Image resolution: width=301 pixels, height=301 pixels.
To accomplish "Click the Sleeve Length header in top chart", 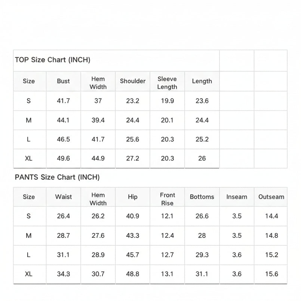I will (167, 83).
